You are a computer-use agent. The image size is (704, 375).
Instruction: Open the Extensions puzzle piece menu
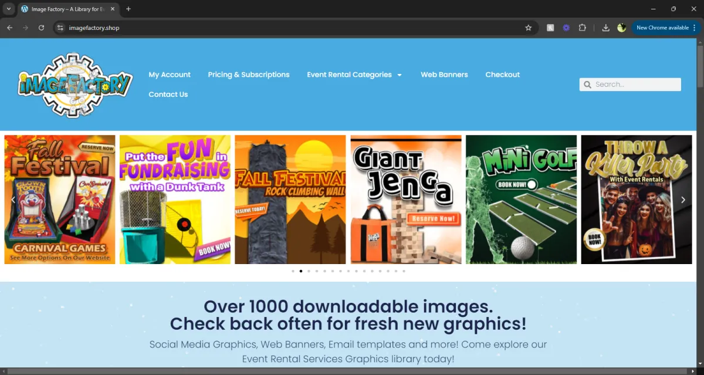(582, 28)
